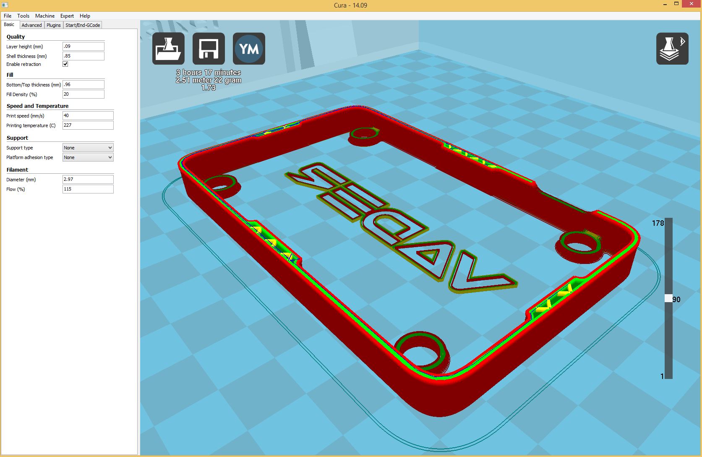
Task: Click the Shell thickness input field
Action: click(84, 56)
